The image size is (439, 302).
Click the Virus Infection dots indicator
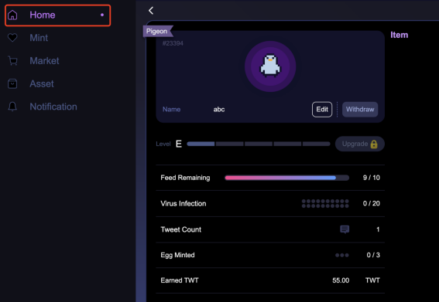coord(325,203)
